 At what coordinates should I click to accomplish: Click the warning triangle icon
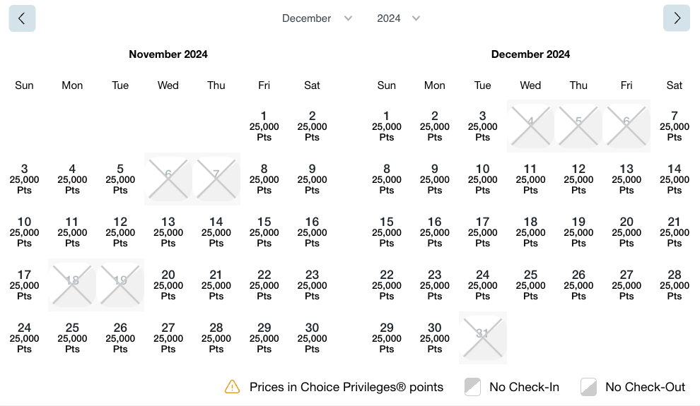coord(233,387)
